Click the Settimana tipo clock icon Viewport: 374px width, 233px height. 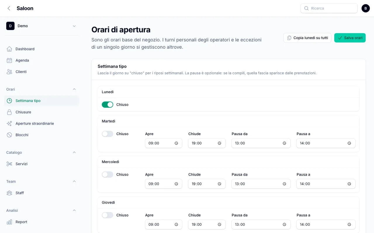[9, 101]
